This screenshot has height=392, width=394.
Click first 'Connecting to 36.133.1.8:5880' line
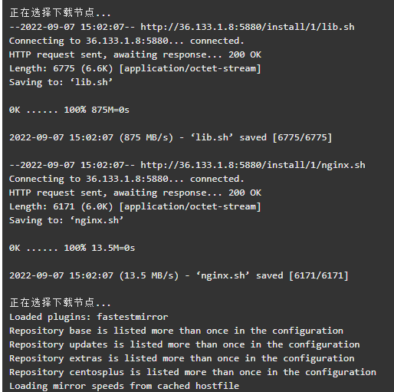[126, 41]
